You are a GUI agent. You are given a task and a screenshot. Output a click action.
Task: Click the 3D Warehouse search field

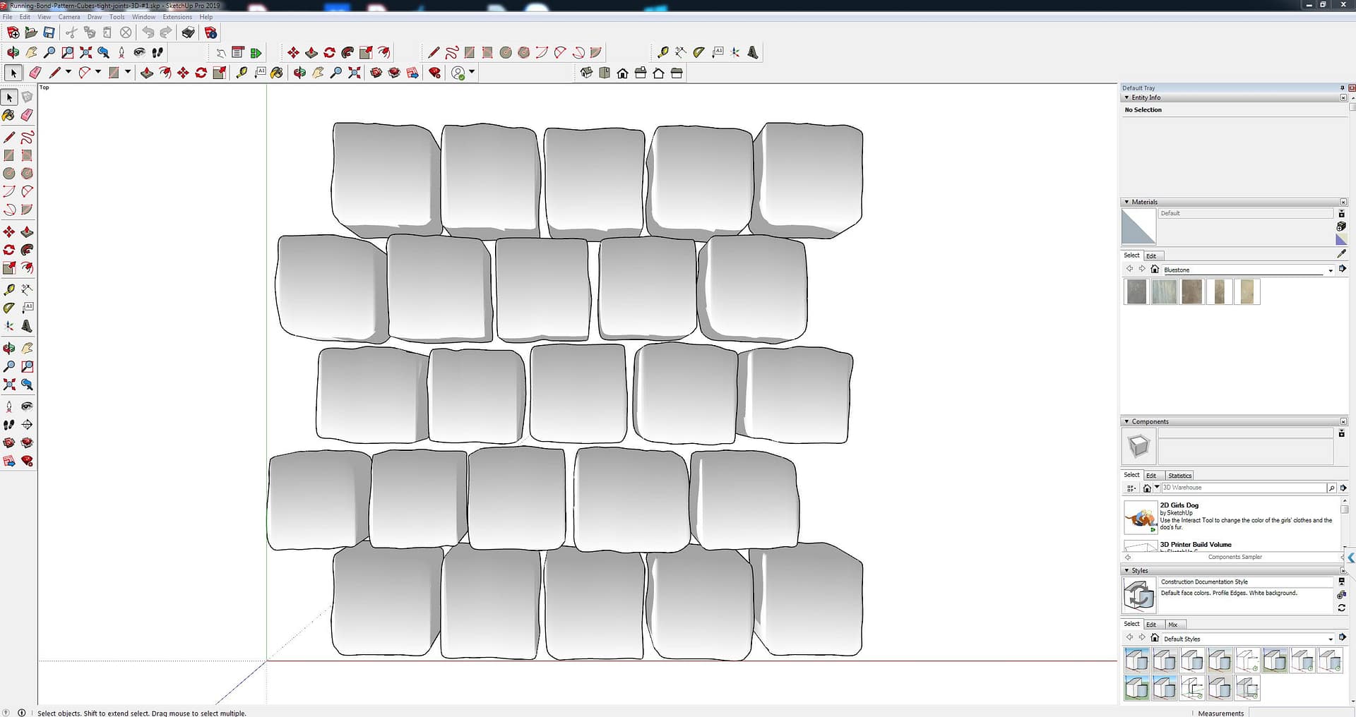click(x=1243, y=488)
